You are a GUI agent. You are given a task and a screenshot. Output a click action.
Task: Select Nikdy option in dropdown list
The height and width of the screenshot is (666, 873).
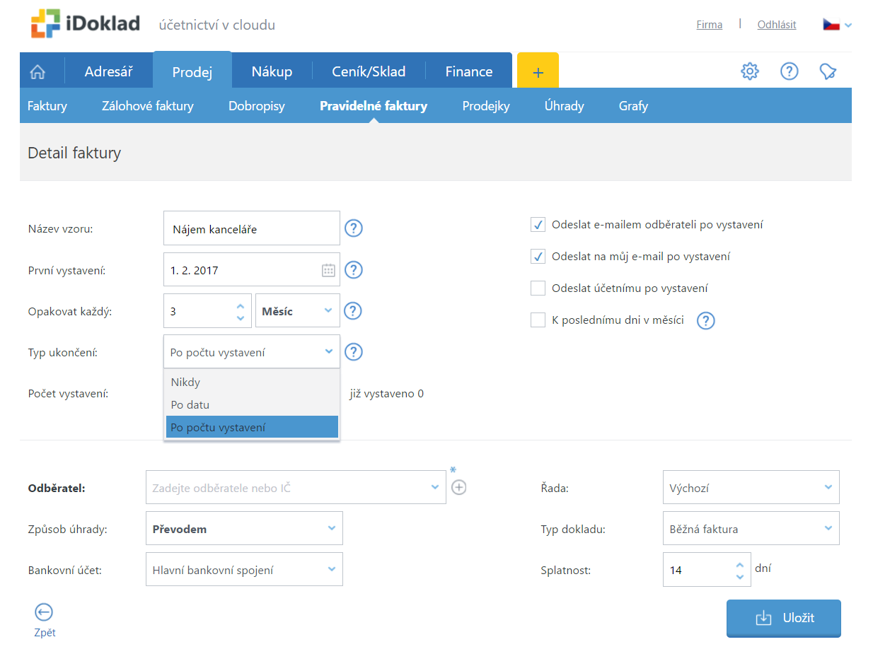click(252, 382)
